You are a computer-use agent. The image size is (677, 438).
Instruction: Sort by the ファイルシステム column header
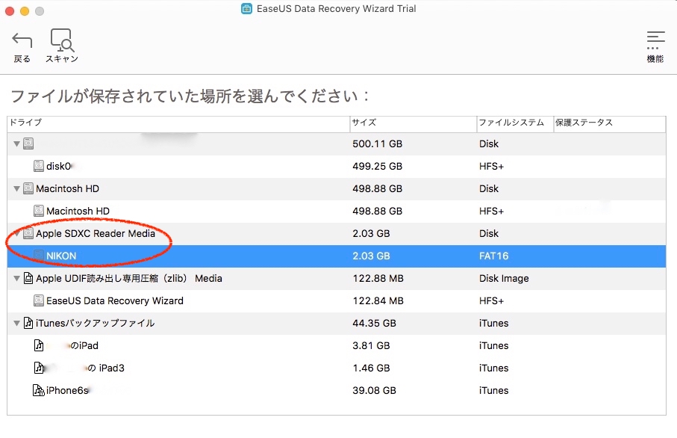click(515, 123)
